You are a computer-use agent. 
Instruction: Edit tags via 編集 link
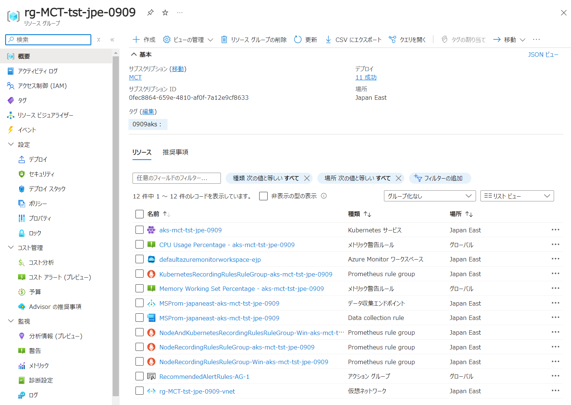pos(148,112)
